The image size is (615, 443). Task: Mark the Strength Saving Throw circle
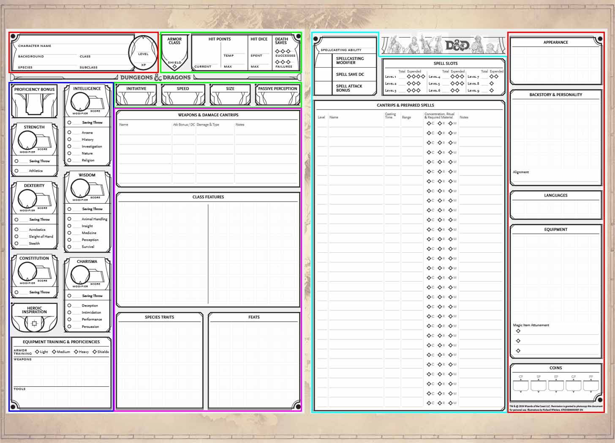coord(16,161)
